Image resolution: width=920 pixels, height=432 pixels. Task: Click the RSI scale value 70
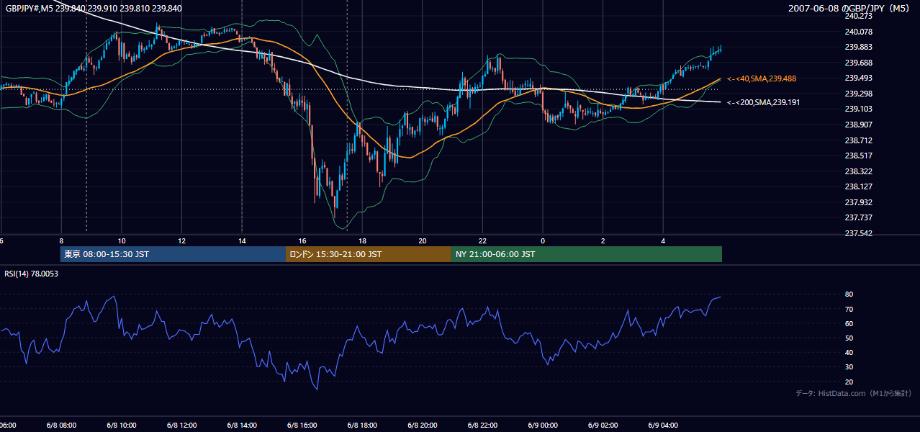point(849,309)
